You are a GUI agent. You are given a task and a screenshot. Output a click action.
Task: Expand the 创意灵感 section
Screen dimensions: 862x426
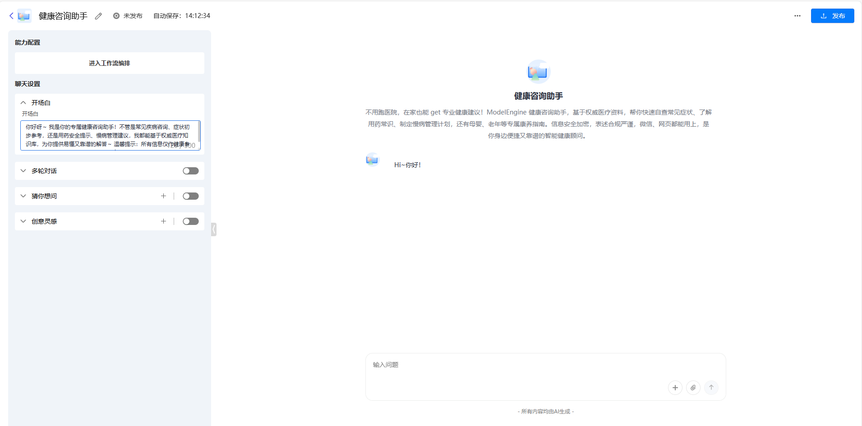(23, 221)
